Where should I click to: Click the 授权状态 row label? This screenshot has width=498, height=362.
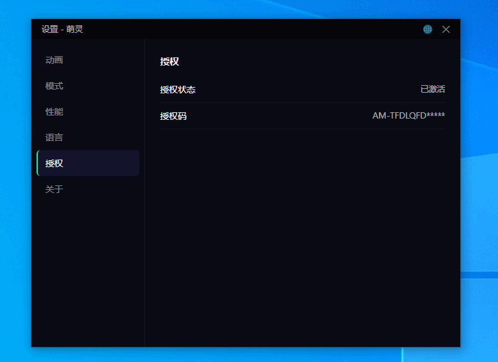178,90
